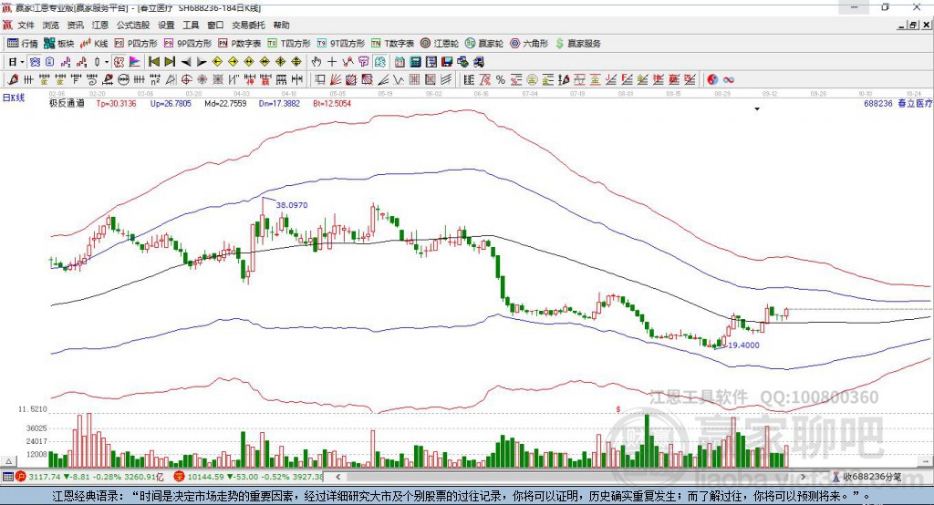The image size is (934, 505).
Task: Select the hand pan tool
Action: (317, 62)
